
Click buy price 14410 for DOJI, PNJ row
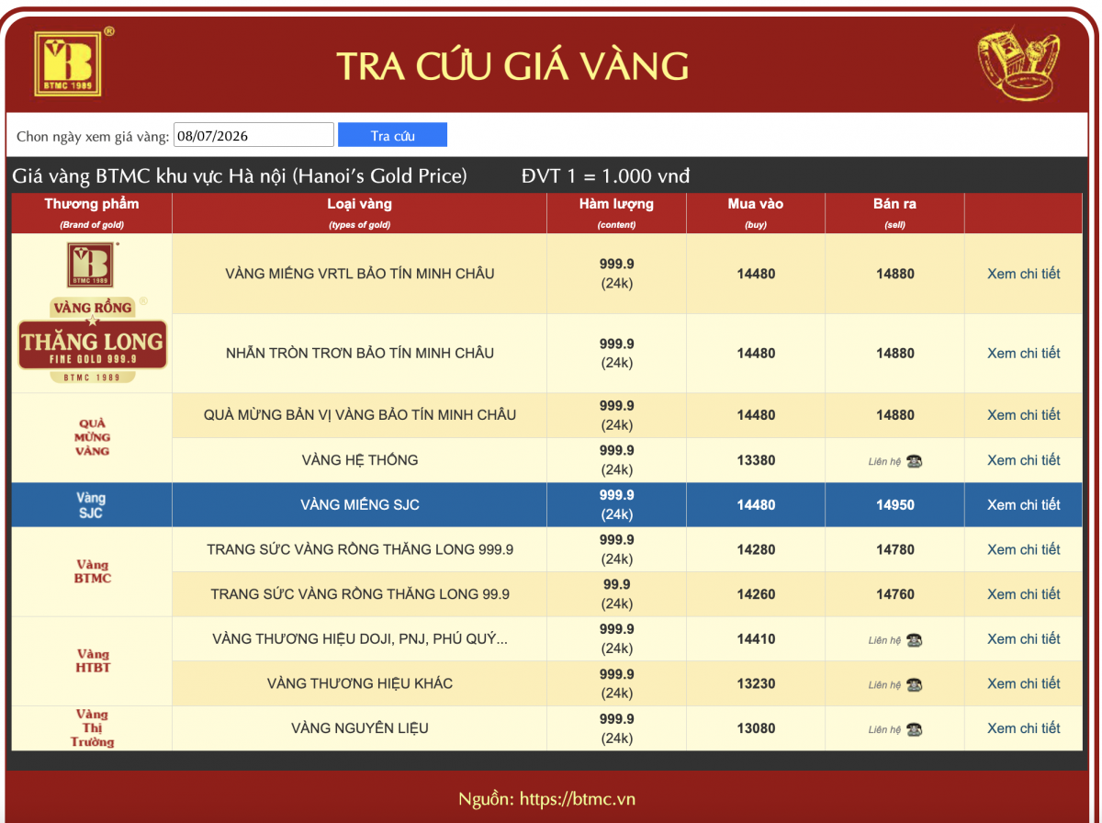[x=756, y=639]
